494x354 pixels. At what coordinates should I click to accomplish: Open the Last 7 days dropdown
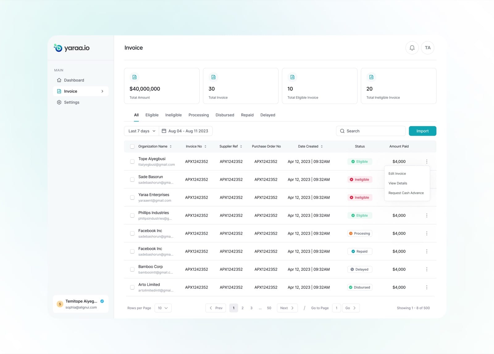click(x=142, y=131)
